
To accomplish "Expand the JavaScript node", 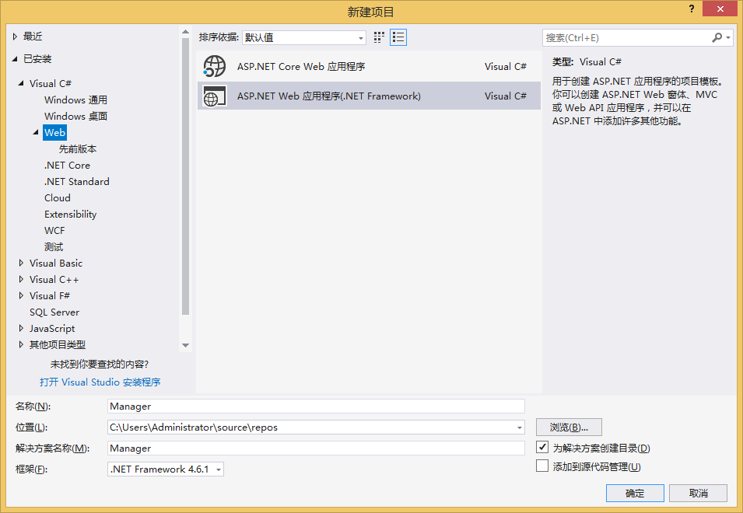I will 21,328.
